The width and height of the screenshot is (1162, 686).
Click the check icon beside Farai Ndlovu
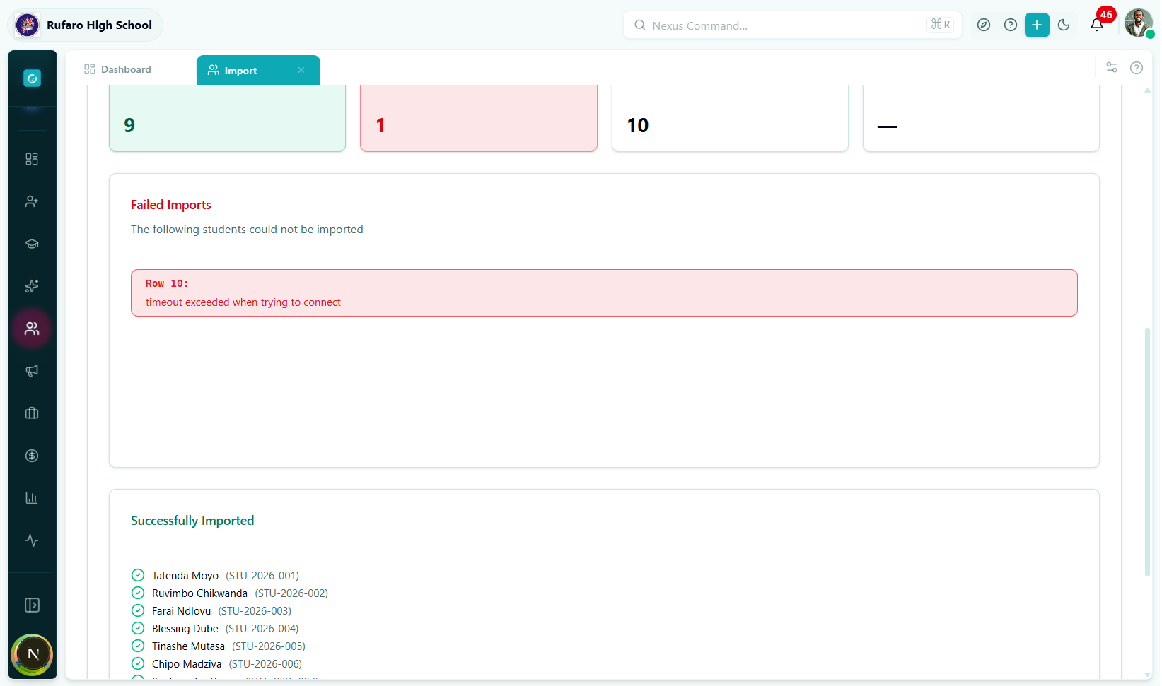click(x=138, y=610)
